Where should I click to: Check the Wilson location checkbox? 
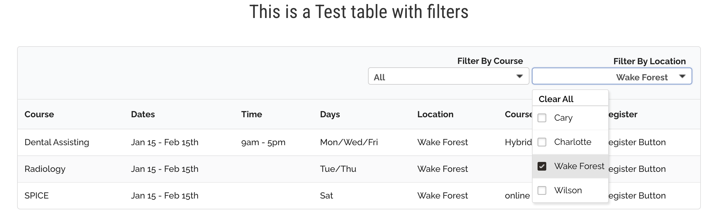542,190
